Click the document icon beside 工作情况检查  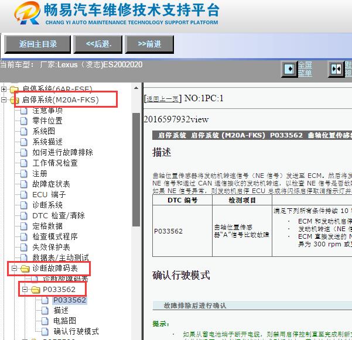[24, 163]
